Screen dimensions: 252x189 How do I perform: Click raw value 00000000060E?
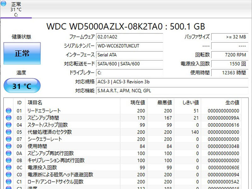coord(224,168)
